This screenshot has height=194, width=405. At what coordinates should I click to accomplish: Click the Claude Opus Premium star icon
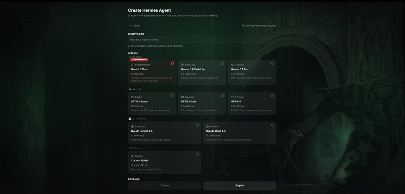tap(208, 127)
